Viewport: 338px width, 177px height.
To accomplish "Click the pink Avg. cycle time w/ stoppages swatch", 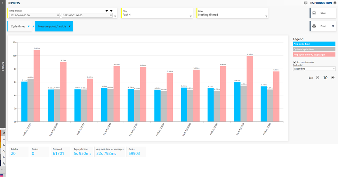I will coord(314,54).
